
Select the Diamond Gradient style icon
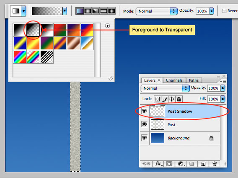click(111, 11)
